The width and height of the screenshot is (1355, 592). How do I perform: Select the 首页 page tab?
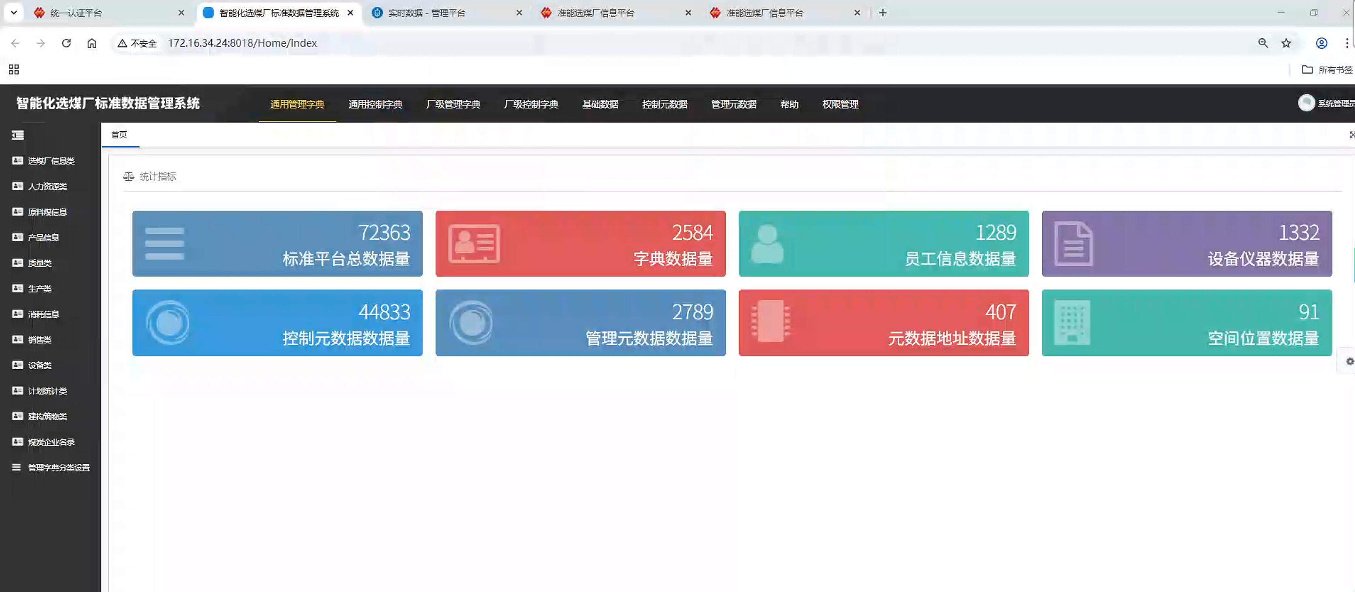coord(120,135)
